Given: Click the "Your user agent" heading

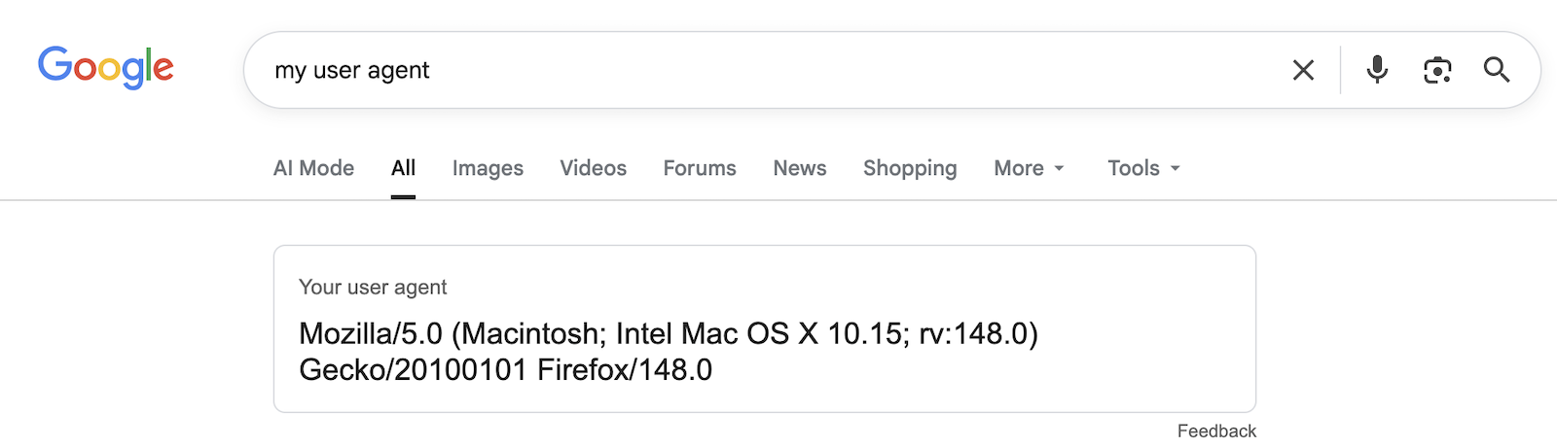Looking at the screenshot, I should pos(373,287).
